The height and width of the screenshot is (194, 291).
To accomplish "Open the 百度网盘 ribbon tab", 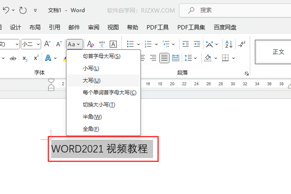I will [225, 27].
